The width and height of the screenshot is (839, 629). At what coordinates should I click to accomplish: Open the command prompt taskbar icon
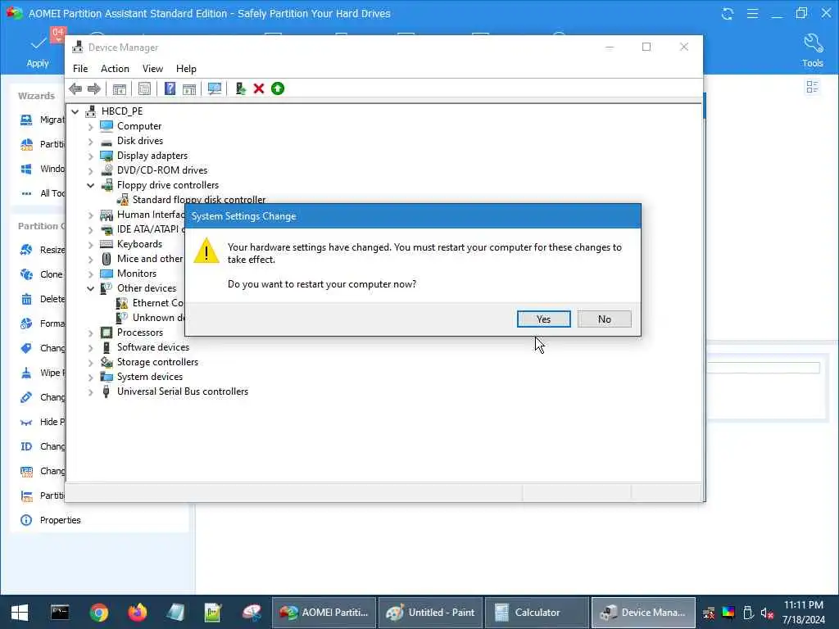(59, 613)
